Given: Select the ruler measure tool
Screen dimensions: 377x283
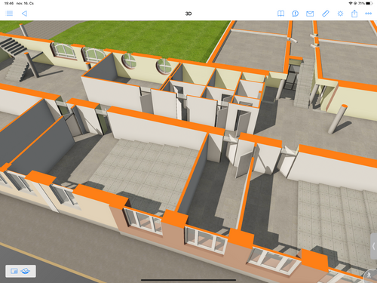Looking at the screenshot, I should [326, 14].
